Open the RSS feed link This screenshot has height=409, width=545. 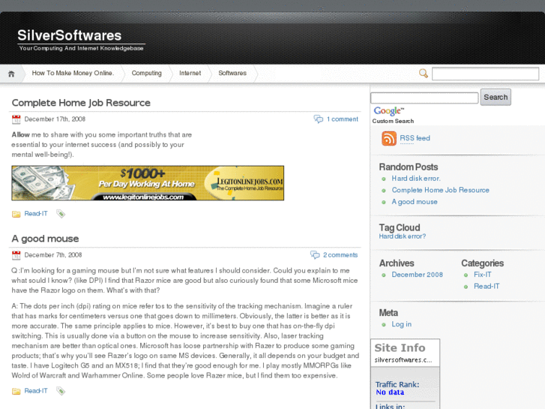point(415,138)
